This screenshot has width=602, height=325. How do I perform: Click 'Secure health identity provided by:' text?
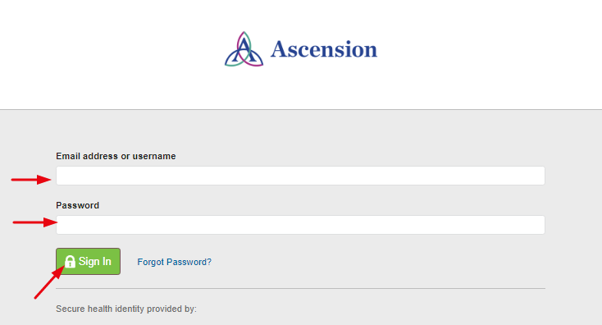pos(126,309)
